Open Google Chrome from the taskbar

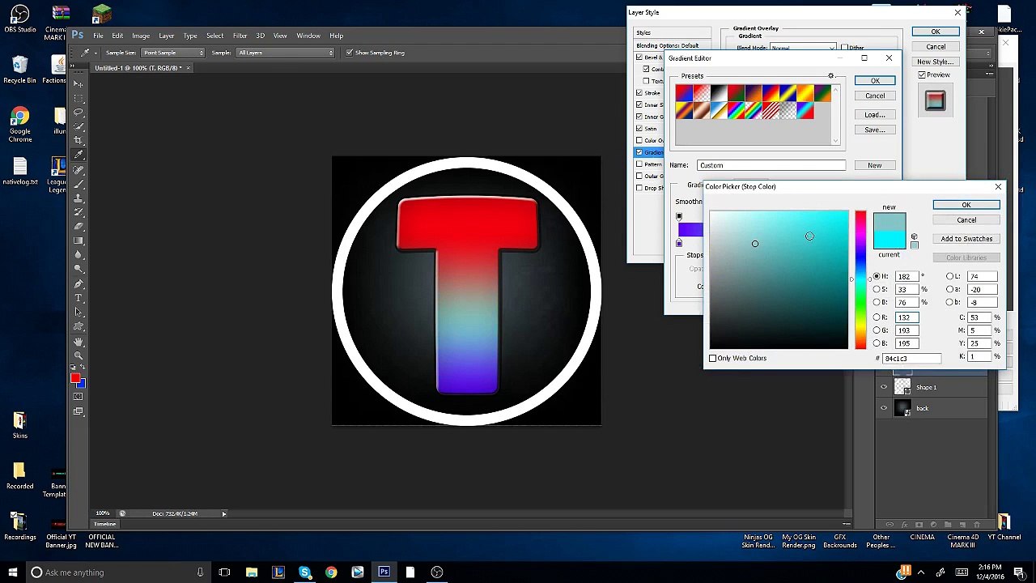(331, 572)
